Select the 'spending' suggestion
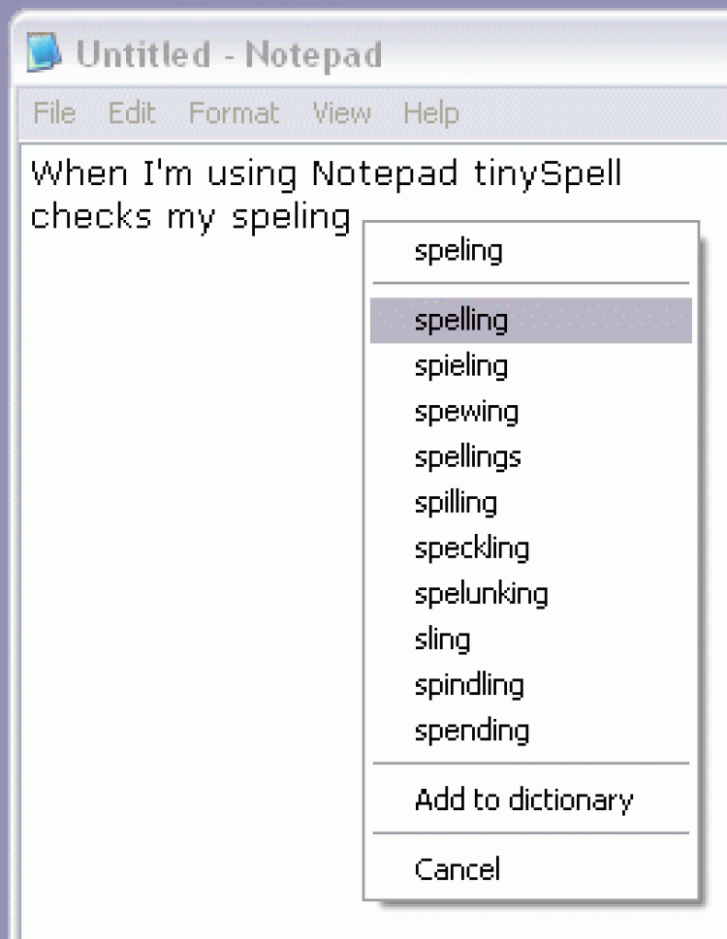This screenshot has height=939, width=727. pyautogui.click(x=472, y=730)
